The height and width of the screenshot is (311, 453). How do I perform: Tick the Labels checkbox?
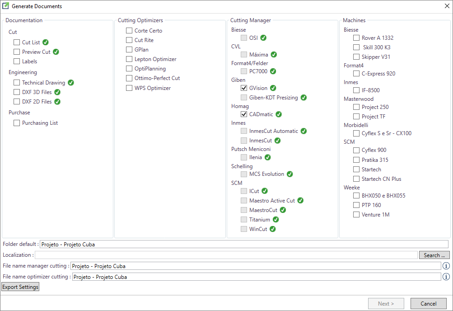17,61
